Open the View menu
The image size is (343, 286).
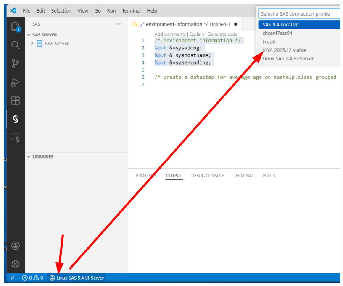pyautogui.click(x=83, y=10)
